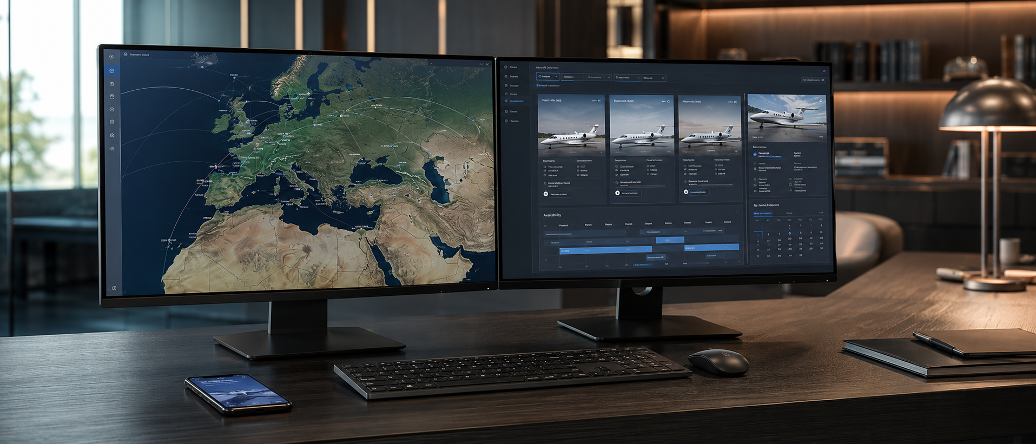Close the map window with its X icon

[487, 64]
